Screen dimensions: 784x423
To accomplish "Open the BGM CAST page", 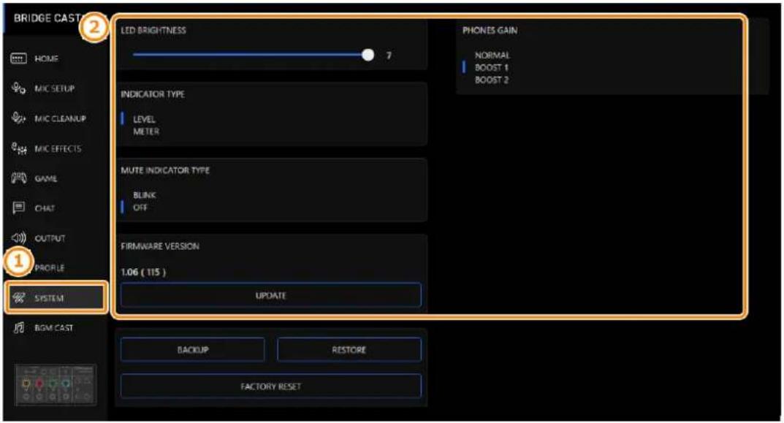I will 55,328.
